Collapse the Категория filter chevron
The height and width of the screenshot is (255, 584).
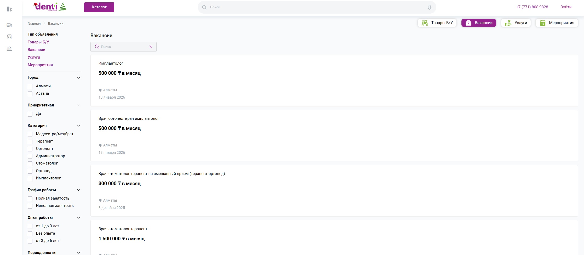pyautogui.click(x=78, y=126)
